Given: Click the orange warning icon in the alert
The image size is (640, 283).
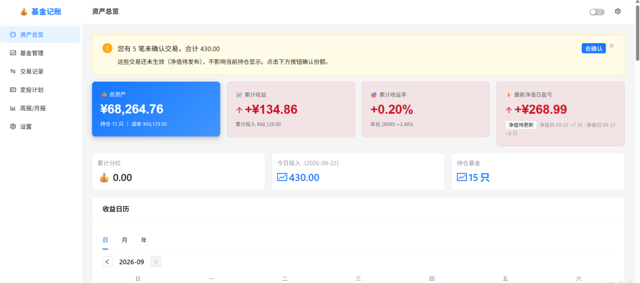Looking at the screenshot, I should [x=107, y=49].
